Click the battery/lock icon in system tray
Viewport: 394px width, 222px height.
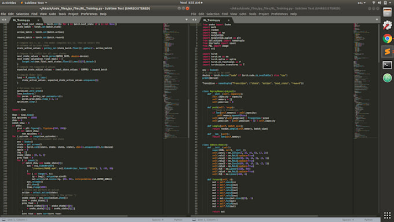coord(385,3)
